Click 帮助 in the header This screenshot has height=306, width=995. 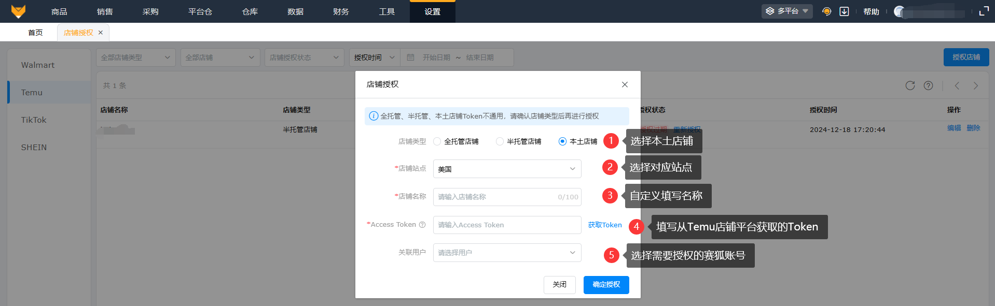[x=872, y=11]
